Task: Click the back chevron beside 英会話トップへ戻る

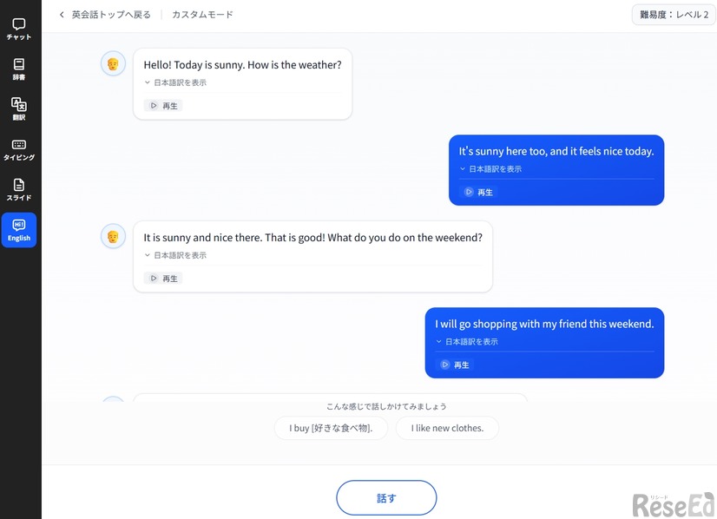Action: [60, 14]
